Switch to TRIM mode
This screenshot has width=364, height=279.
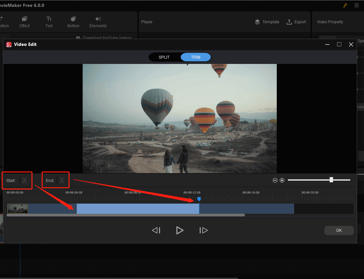coord(195,57)
